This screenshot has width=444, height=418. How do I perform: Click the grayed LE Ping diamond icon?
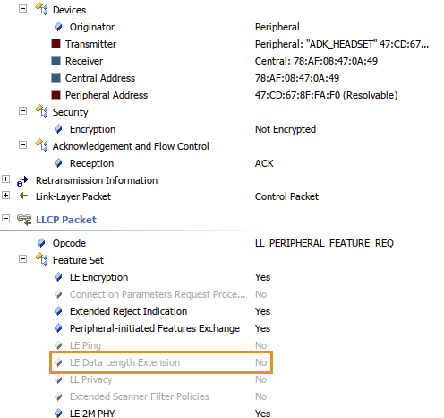[x=58, y=345]
